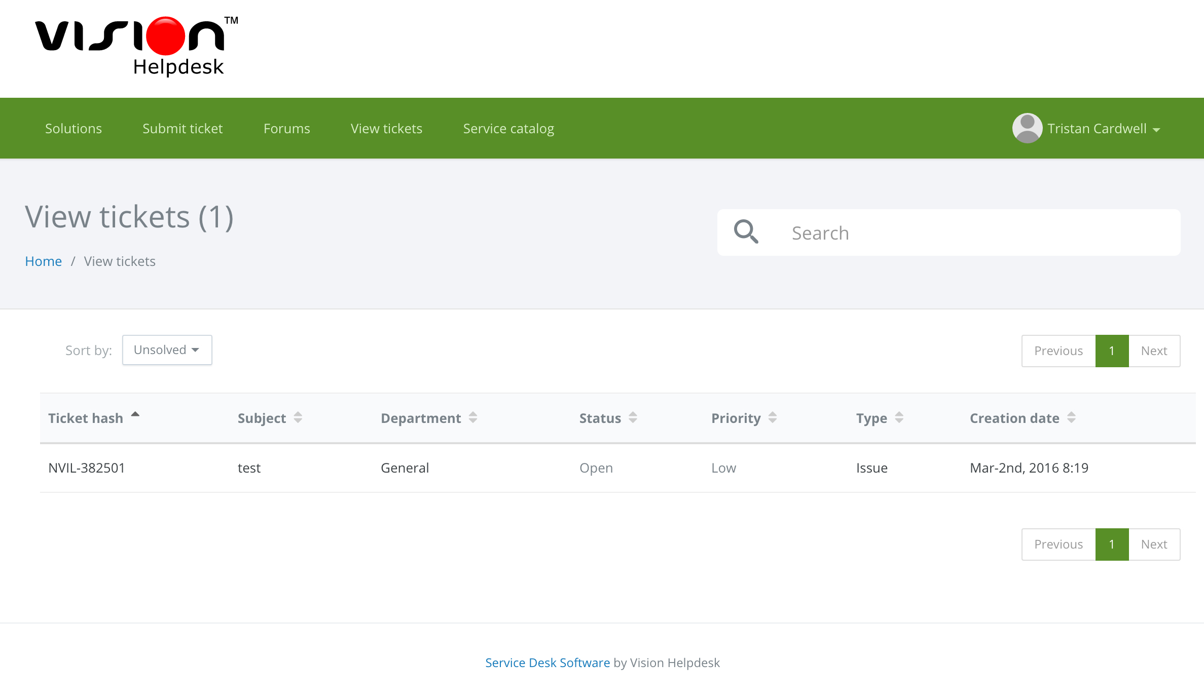Screen dimensions: 1204x700
Task: Expand the Unsolved sort-by dropdown
Action: tap(167, 349)
